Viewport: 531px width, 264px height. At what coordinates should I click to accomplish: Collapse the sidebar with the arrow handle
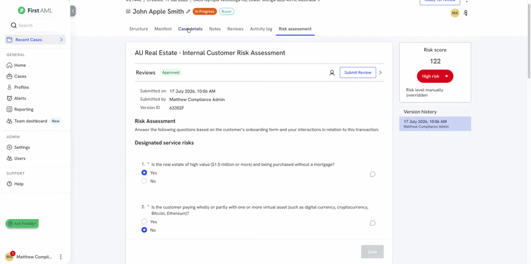73,11
